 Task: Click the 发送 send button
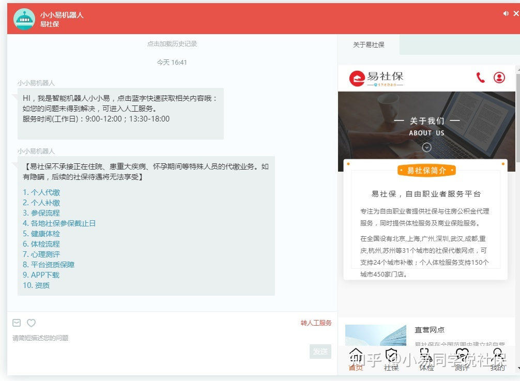[x=320, y=352]
